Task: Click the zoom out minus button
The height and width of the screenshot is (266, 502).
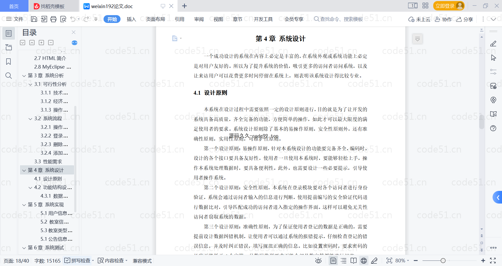Action: [x=416, y=261]
